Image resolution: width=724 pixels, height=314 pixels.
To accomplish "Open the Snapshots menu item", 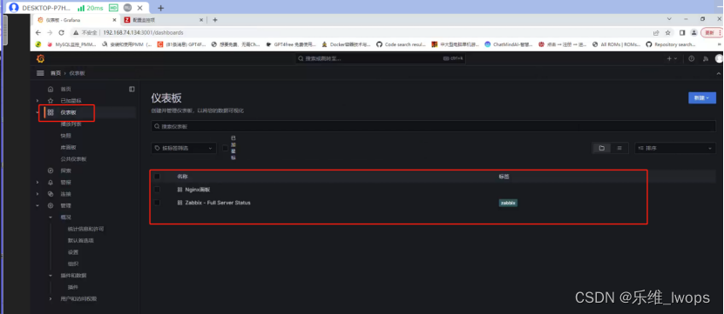I will pos(65,136).
